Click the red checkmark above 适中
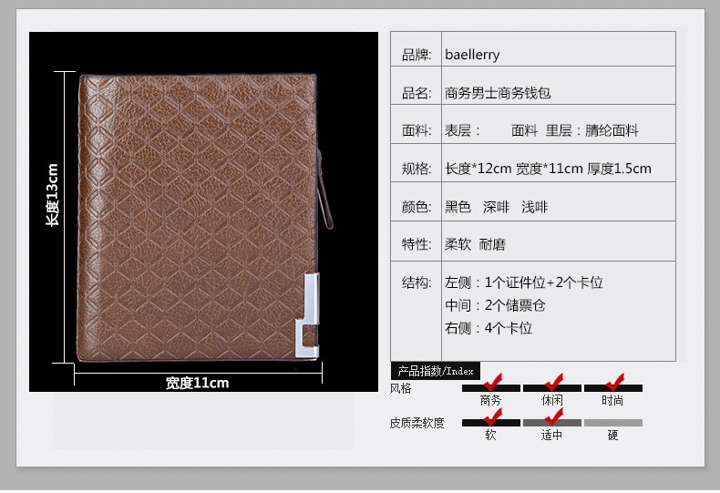720x493 pixels. (554, 416)
